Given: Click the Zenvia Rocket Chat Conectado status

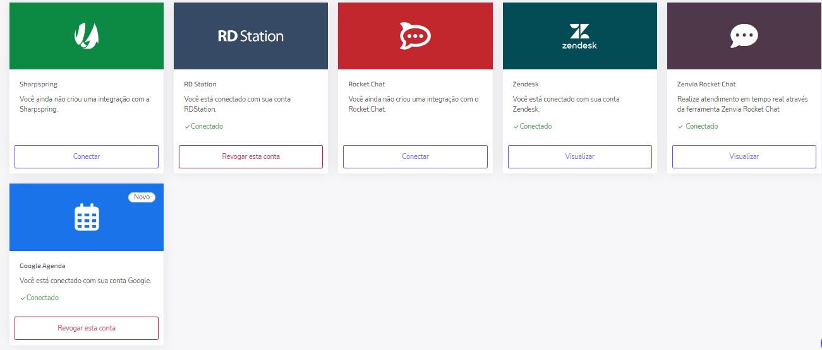Looking at the screenshot, I should [x=698, y=126].
